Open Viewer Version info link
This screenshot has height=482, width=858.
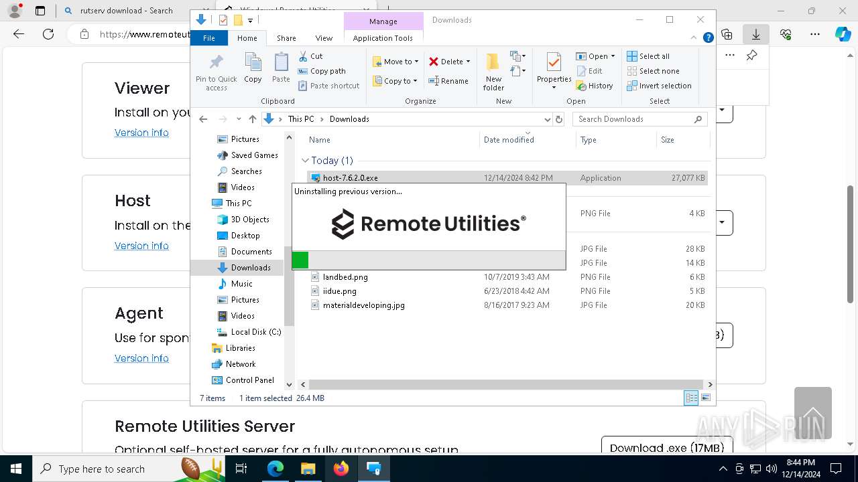[x=141, y=133]
